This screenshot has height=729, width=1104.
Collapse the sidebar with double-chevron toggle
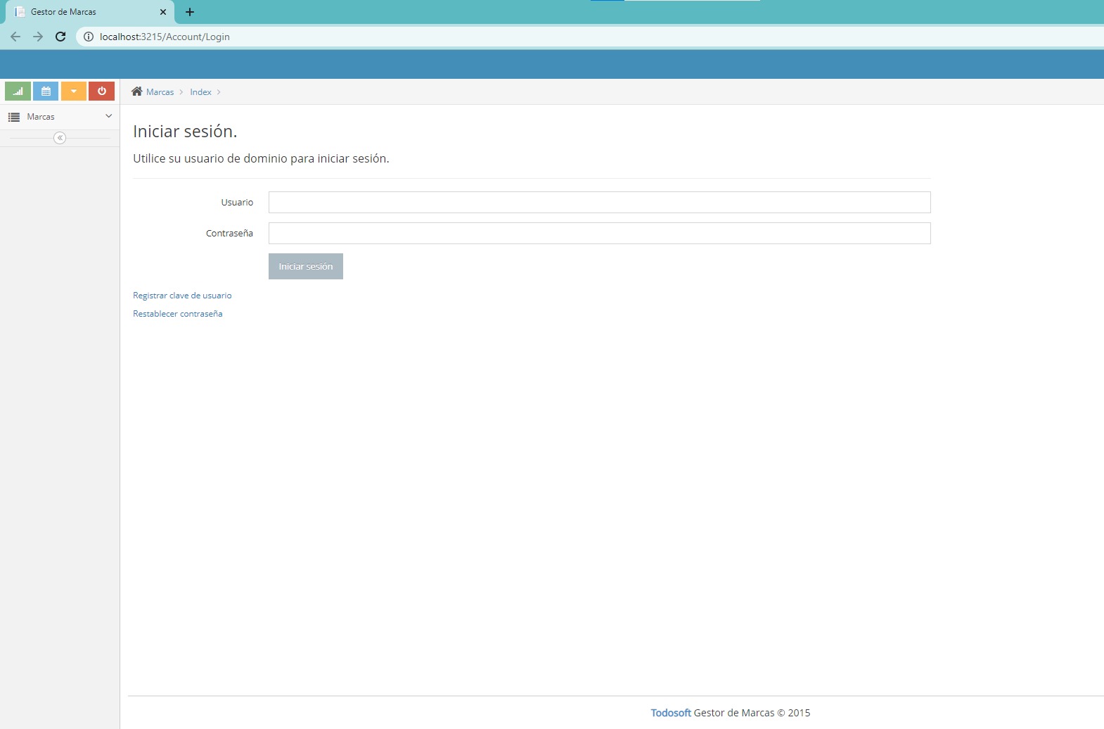click(x=60, y=138)
